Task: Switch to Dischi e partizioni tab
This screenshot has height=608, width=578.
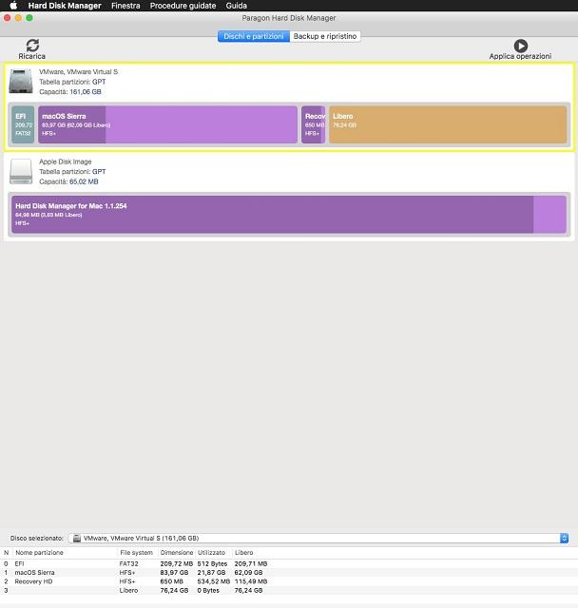Action: pos(254,36)
